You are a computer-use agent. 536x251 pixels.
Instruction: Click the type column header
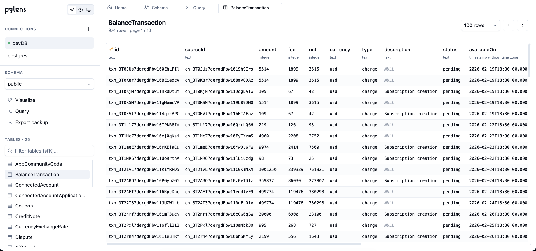pos(367,50)
